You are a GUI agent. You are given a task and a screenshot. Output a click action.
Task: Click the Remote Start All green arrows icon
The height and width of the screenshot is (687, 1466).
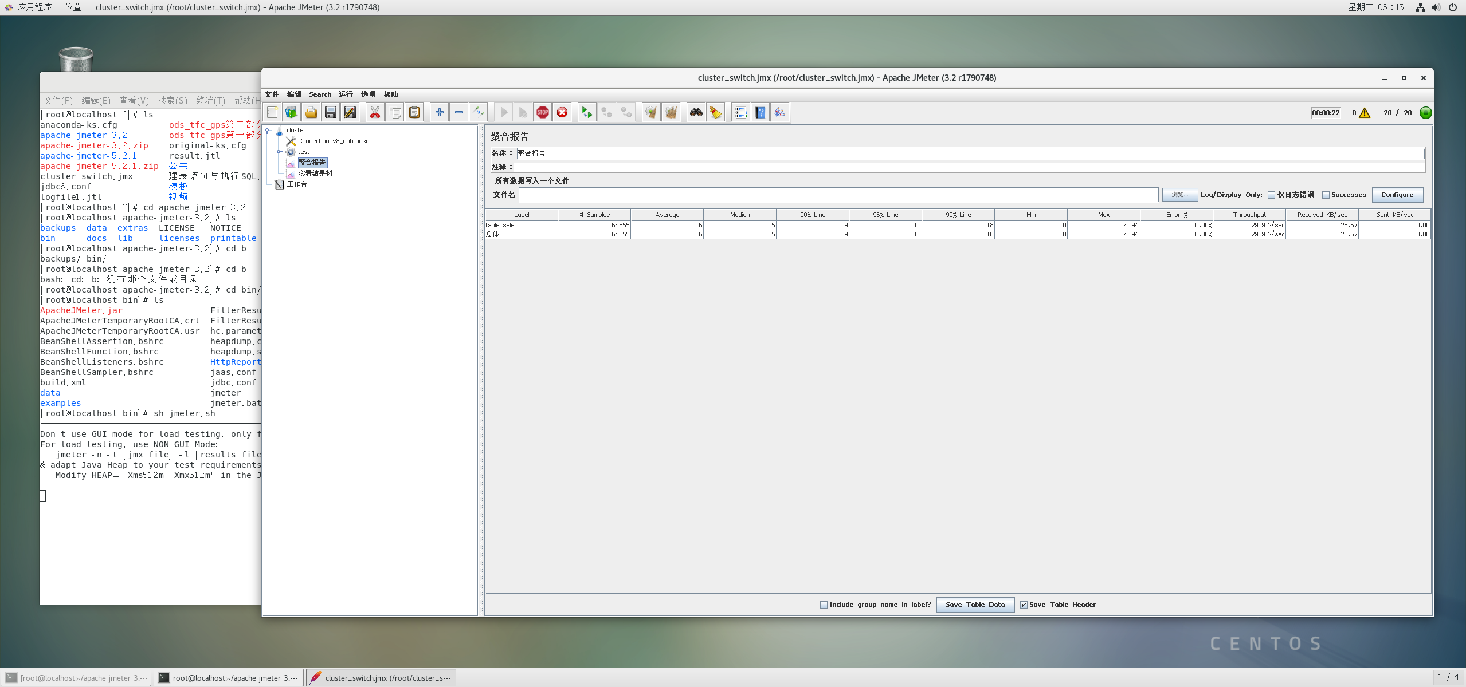click(x=586, y=113)
